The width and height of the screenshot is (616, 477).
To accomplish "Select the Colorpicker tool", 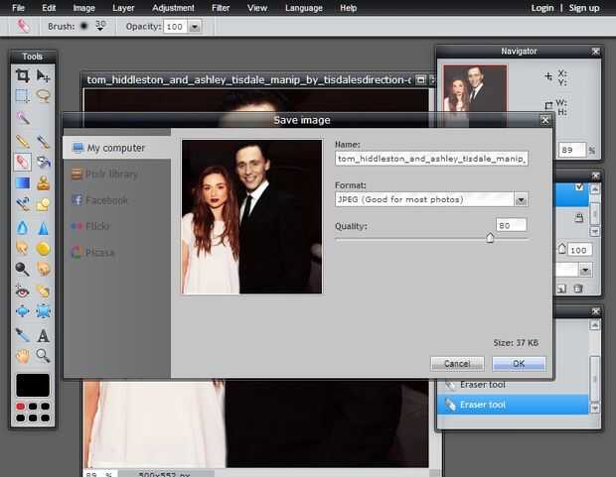I will [23, 335].
